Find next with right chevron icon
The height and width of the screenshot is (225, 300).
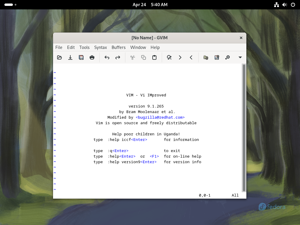(180, 57)
